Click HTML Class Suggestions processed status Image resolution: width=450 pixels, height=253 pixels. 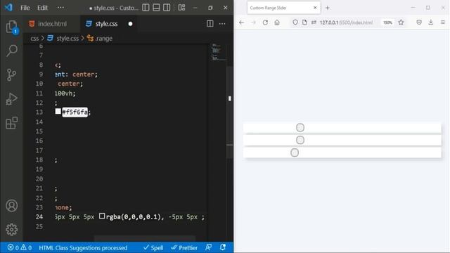point(83,247)
